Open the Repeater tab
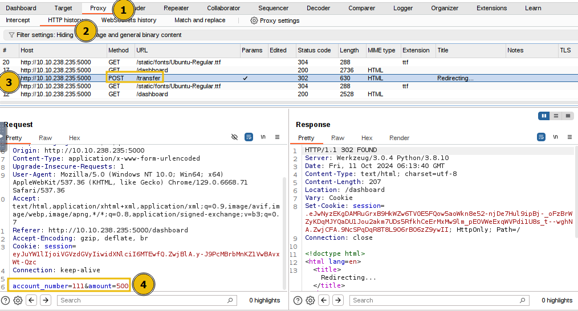Screen dimensions: 578x311 tap(176, 8)
